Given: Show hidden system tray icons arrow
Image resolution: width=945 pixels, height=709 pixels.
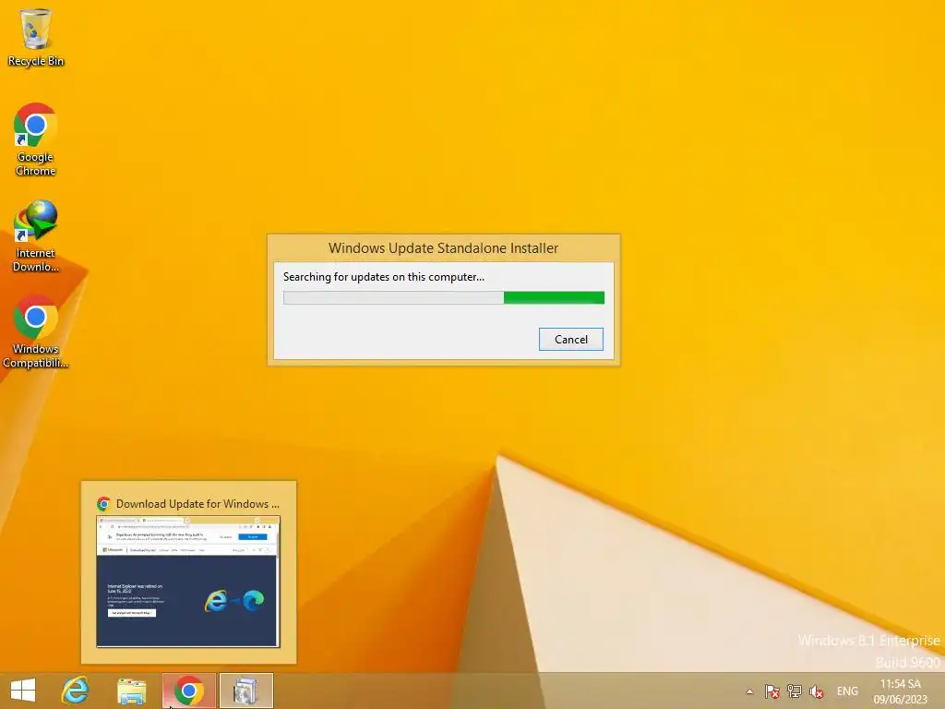Looking at the screenshot, I should [749, 691].
